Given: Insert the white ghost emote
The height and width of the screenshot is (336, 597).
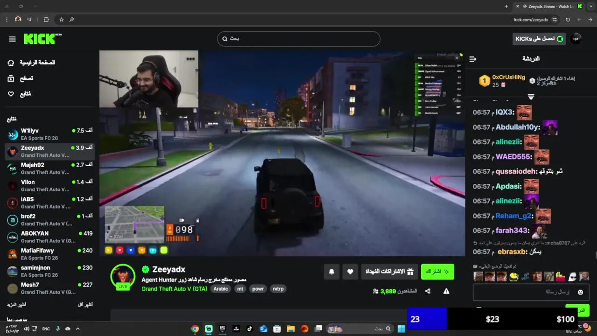Looking at the screenshot, I should click(572, 277).
